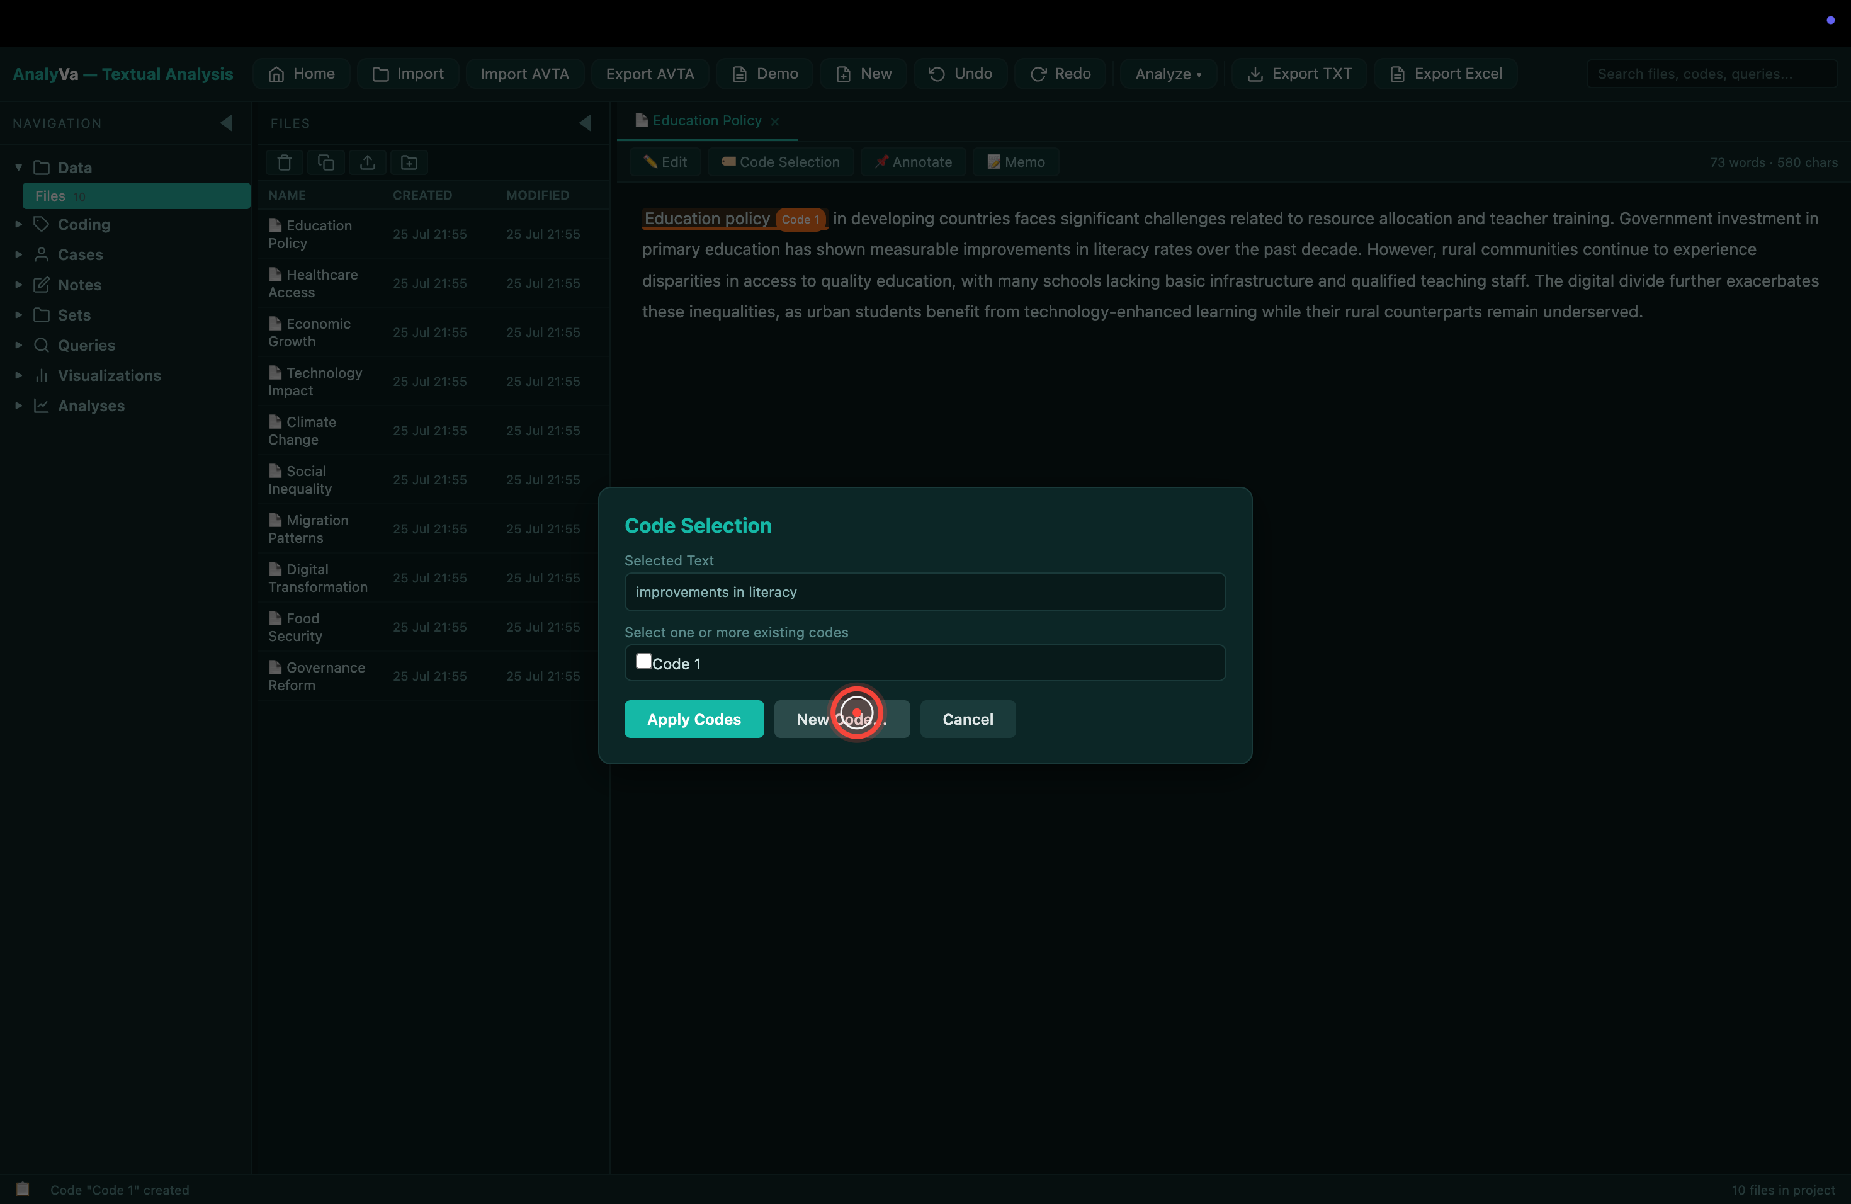This screenshot has width=1851, height=1204.
Task: Click the Selected Text field in dialog
Action: pyautogui.click(x=925, y=592)
